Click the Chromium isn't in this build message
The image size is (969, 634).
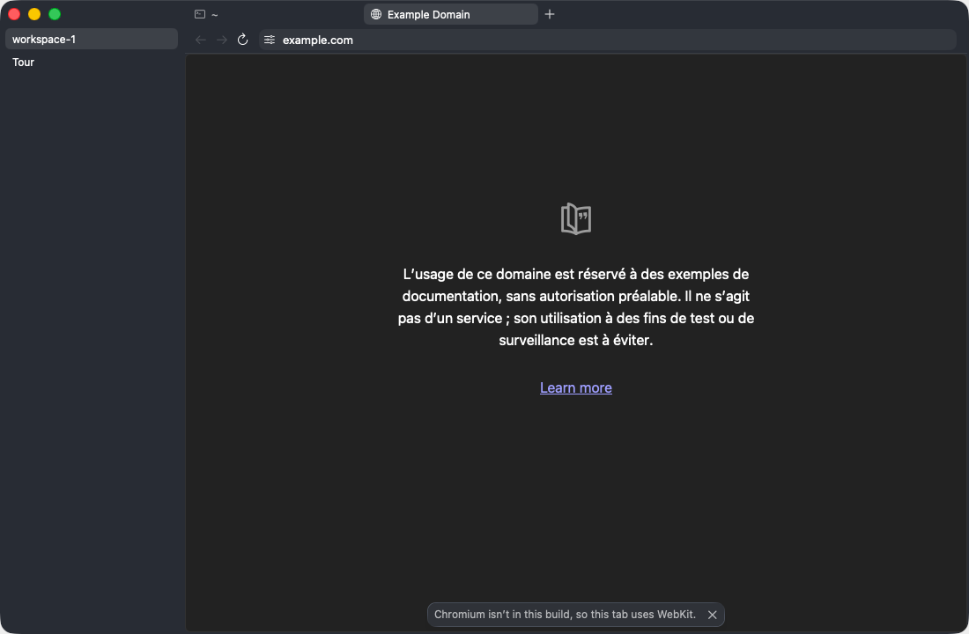[x=565, y=615]
